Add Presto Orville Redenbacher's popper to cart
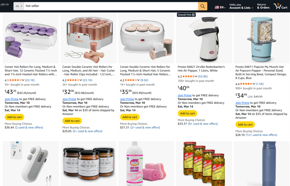 point(187,113)
